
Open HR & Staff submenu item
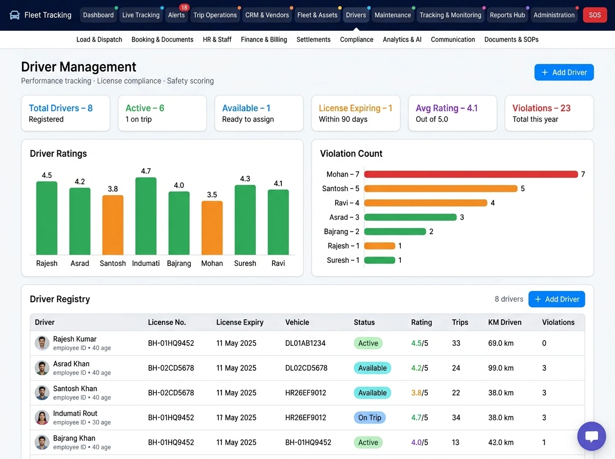pyautogui.click(x=217, y=39)
